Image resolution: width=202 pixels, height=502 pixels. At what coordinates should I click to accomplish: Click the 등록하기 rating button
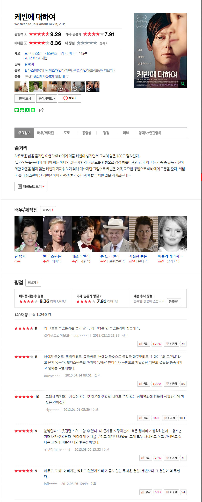pos(174,302)
